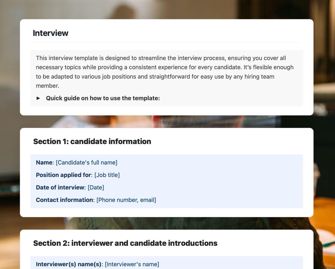Click the [Interviewer's name] placeholder
335x269 pixels.
[132, 264]
